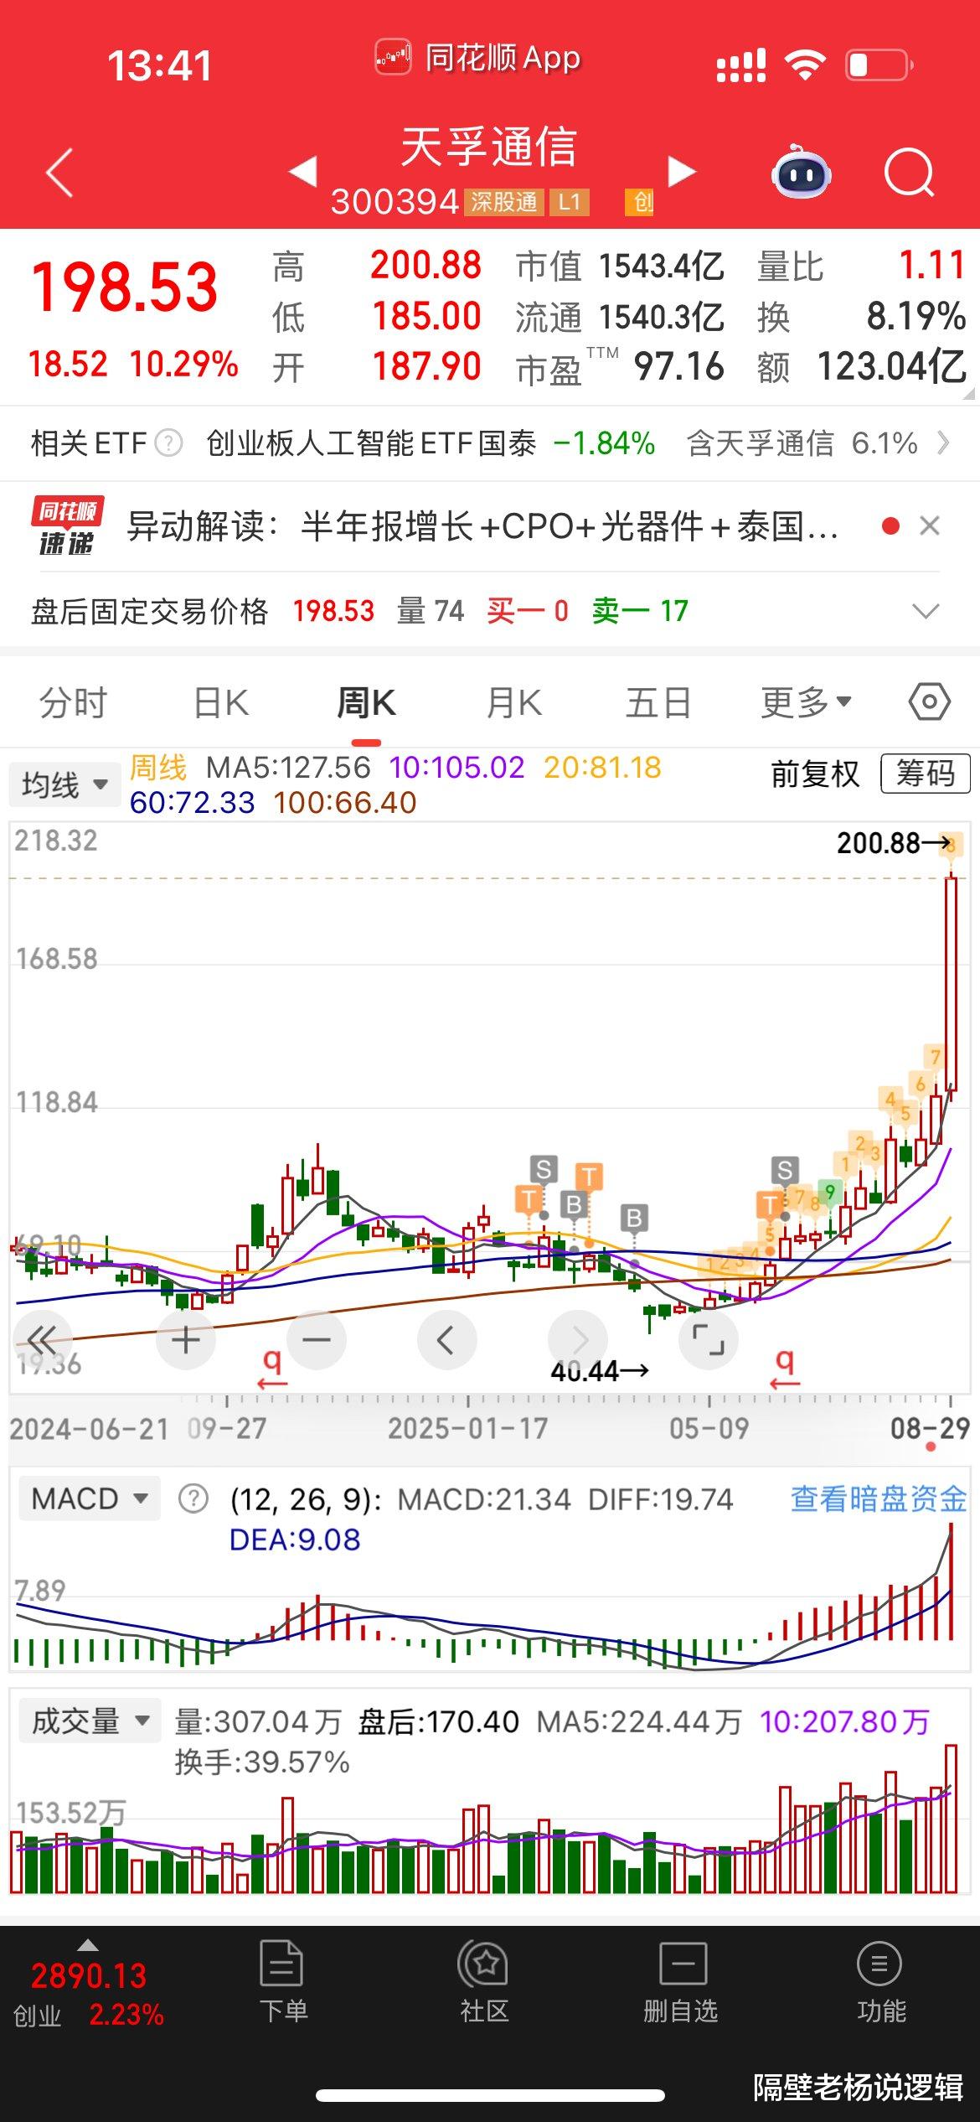980x2122 pixels.
Task: Tap the MA5:127.56 readout
Action: point(288,767)
